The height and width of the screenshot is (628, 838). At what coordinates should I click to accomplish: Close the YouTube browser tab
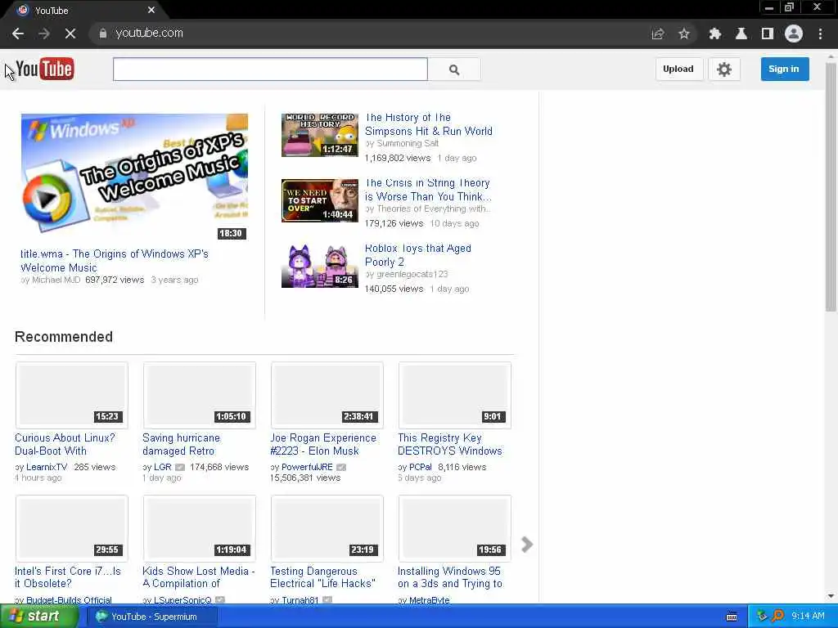(x=151, y=10)
